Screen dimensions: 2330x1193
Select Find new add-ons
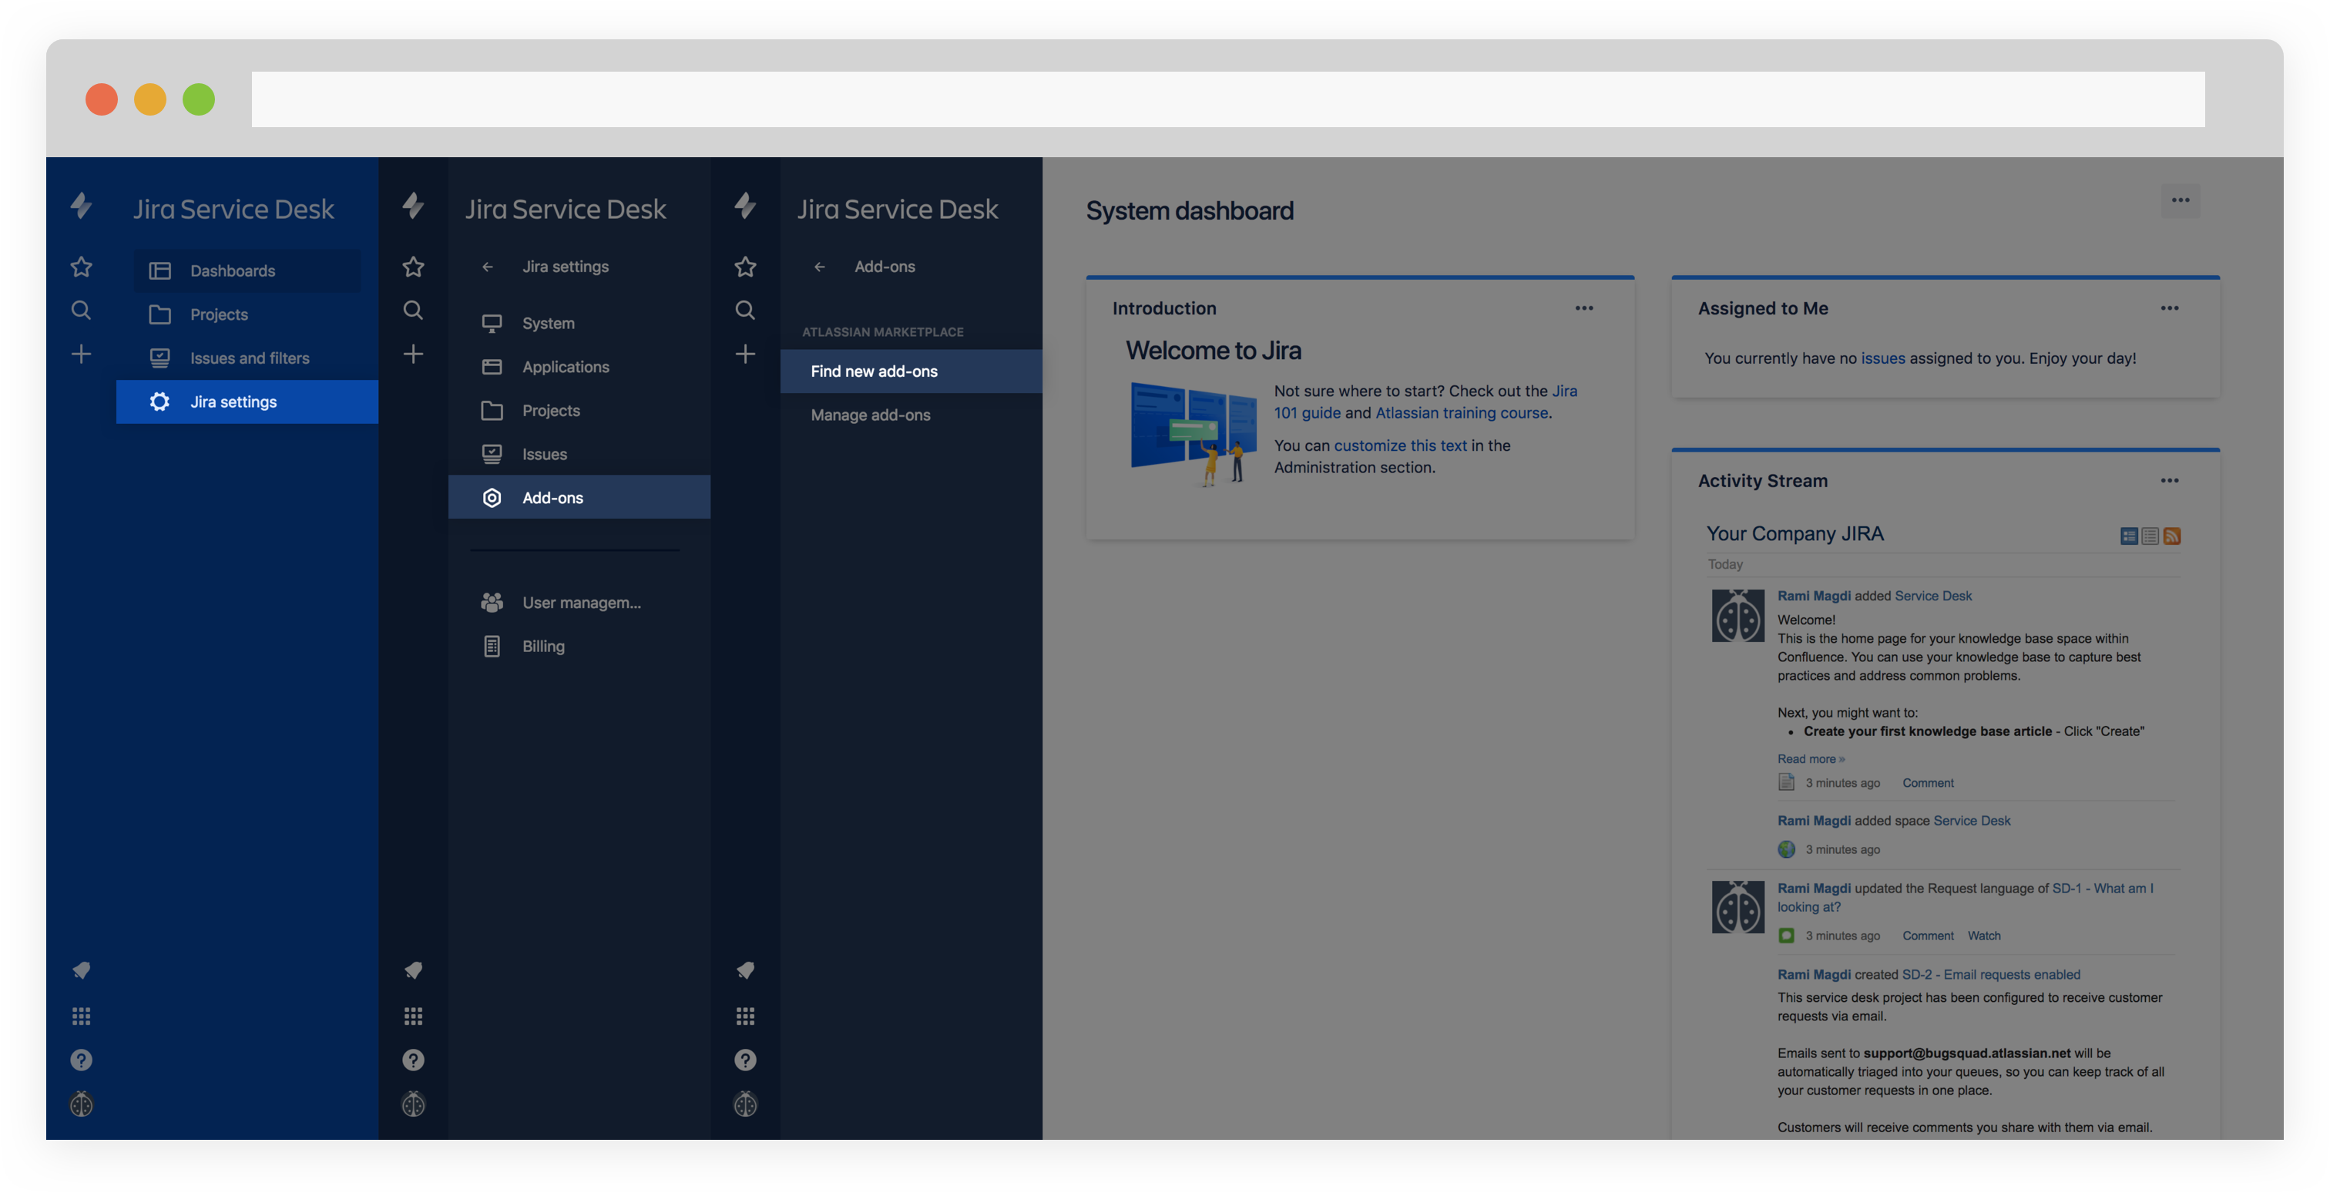point(873,371)
